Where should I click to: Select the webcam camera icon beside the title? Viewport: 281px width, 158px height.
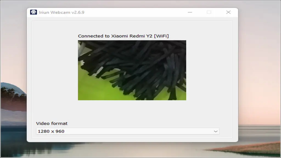[x=33, y=12]
